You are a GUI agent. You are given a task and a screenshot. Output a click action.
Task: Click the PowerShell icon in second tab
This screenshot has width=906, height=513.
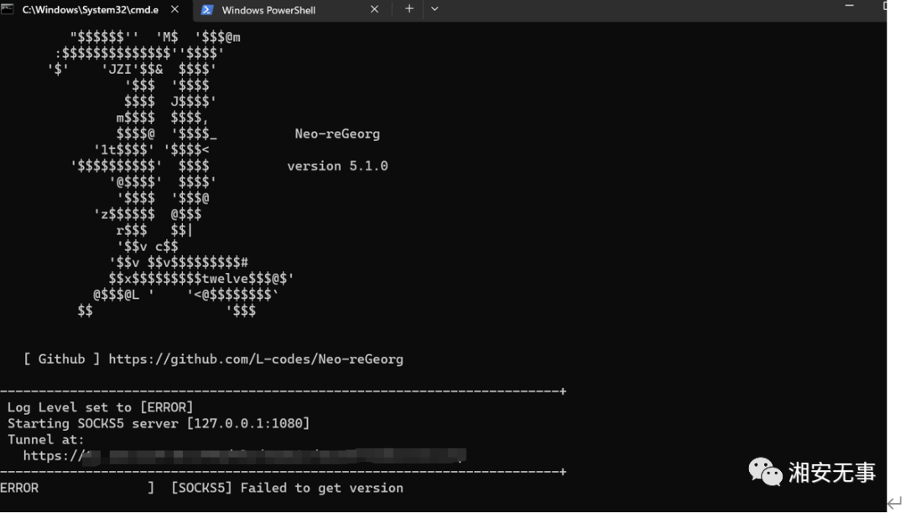click(x=207, y=10)
